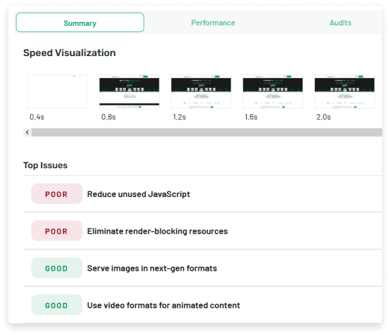Image resolution: width=390 pixels, height=335 pixels.
Task: Click the scrollbar left arrow
Action: (x=27, y=133)
